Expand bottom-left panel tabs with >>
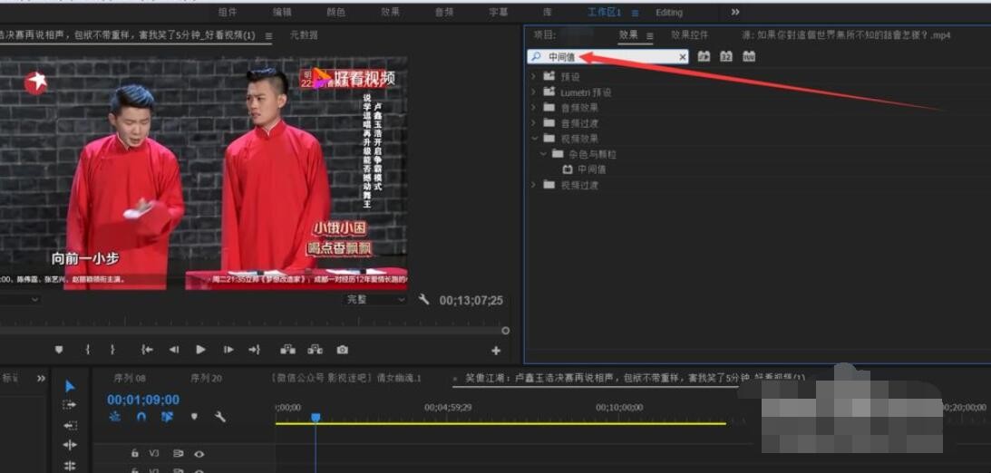 click(41, 378)
